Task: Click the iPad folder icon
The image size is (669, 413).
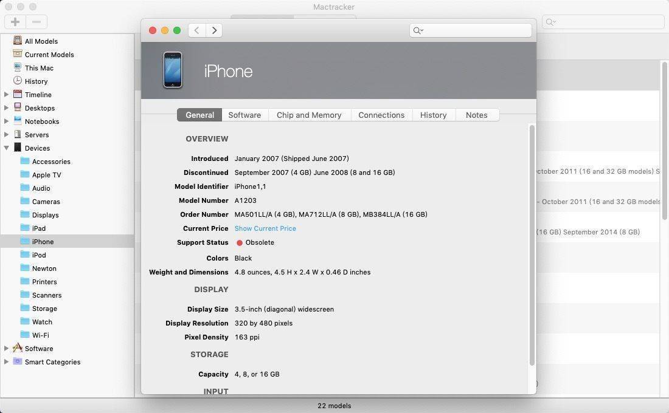Action: tap(25, 228)
